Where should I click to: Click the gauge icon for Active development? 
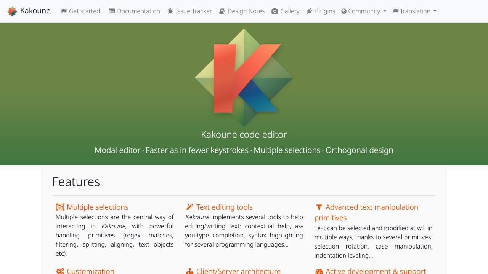(319, 271)
